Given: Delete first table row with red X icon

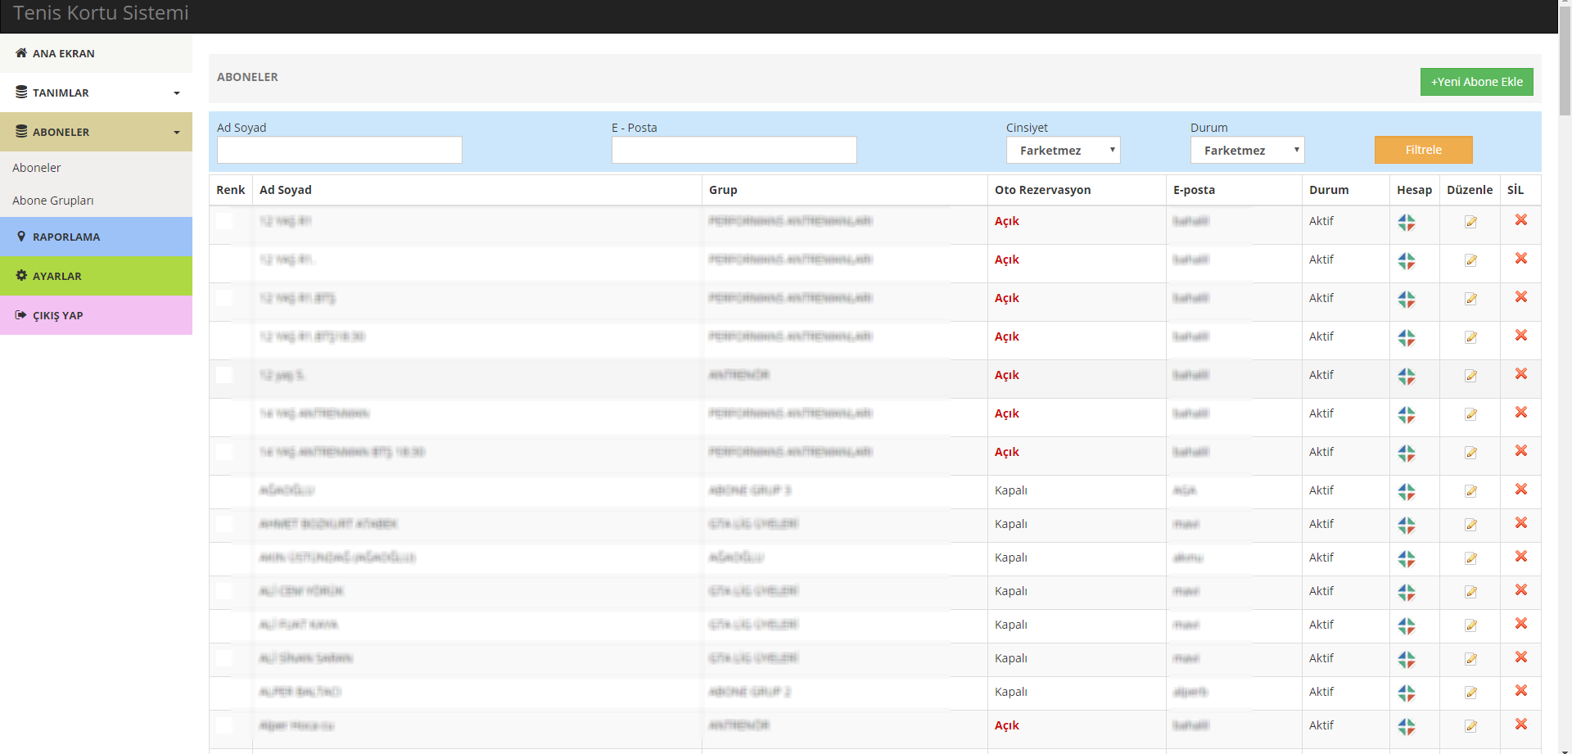Looking at the screenshot, I should [1521, 219].
